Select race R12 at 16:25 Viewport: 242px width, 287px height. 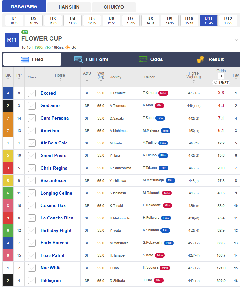228,20
